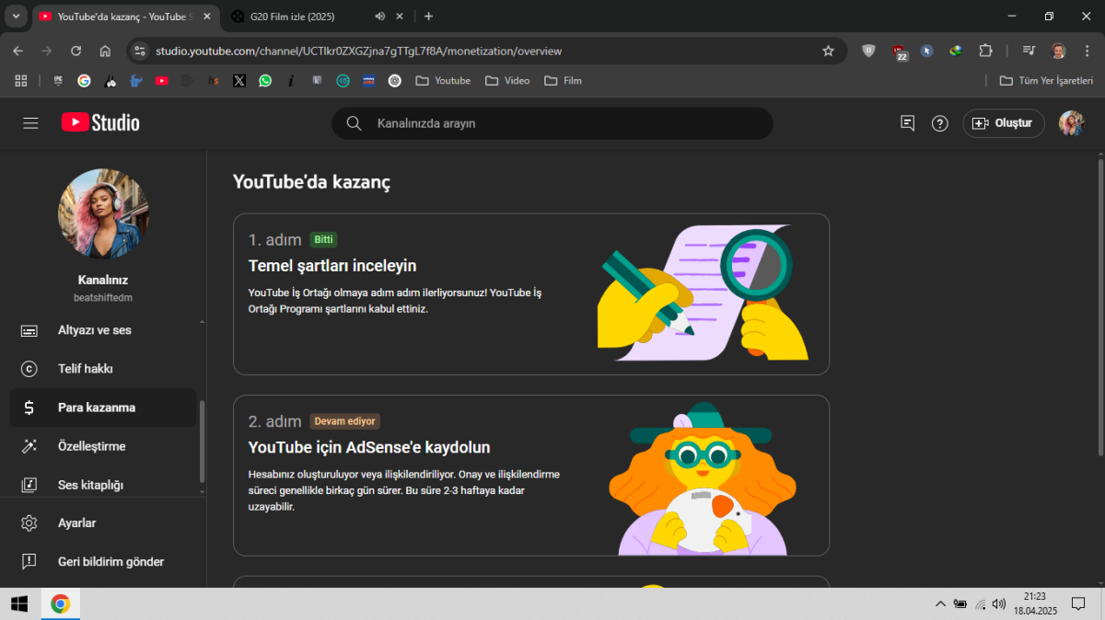This screenshot has height=620, width=1105.
Task: Open the apps grid in bookmarks bar
Action: point(21,81)
